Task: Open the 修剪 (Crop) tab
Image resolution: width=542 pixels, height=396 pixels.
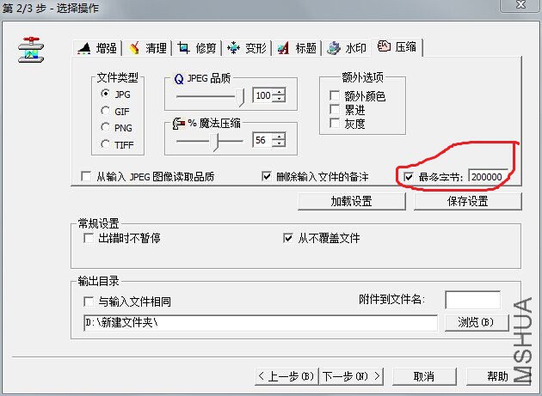Action: point(197,48)
